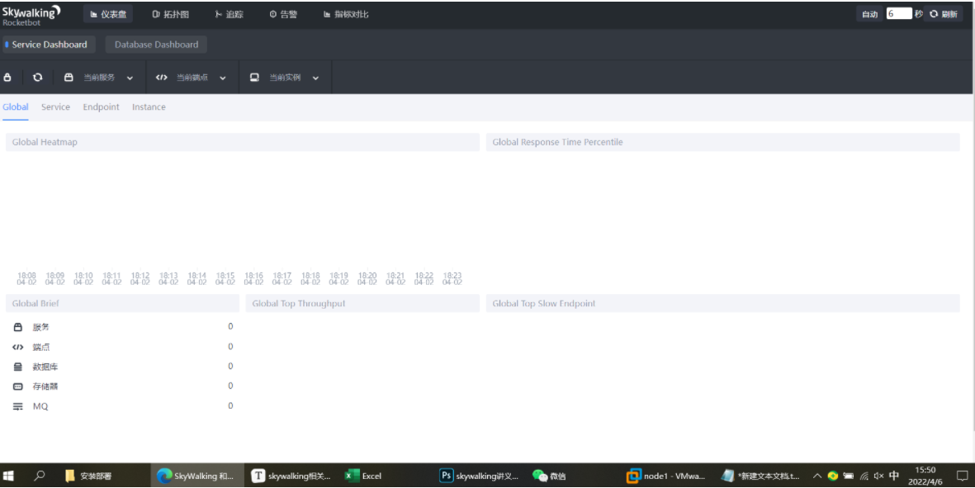Toggle the dashboard edit lock icon
The image size is (975, 488).
click(x=7, y=77)
